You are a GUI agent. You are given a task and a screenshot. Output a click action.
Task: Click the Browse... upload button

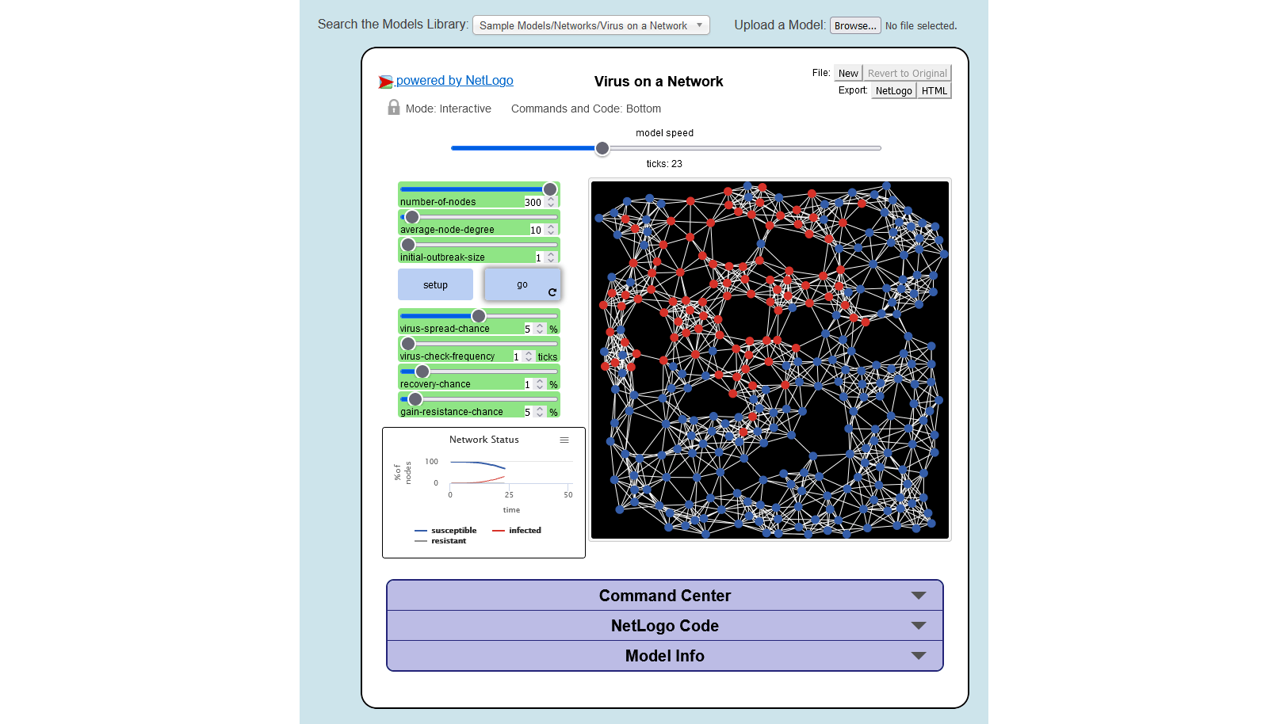tap(855, 25)
